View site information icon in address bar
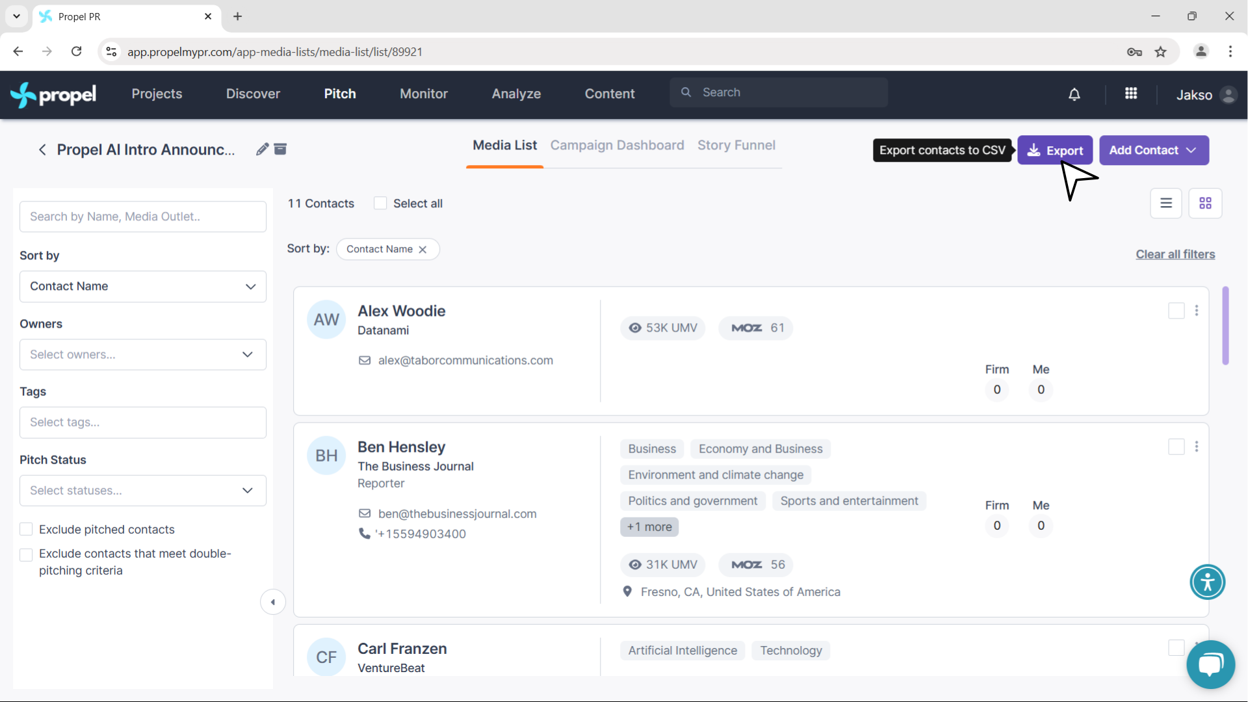This screenshot has height=702, width=1248. [x=112, y=52]
